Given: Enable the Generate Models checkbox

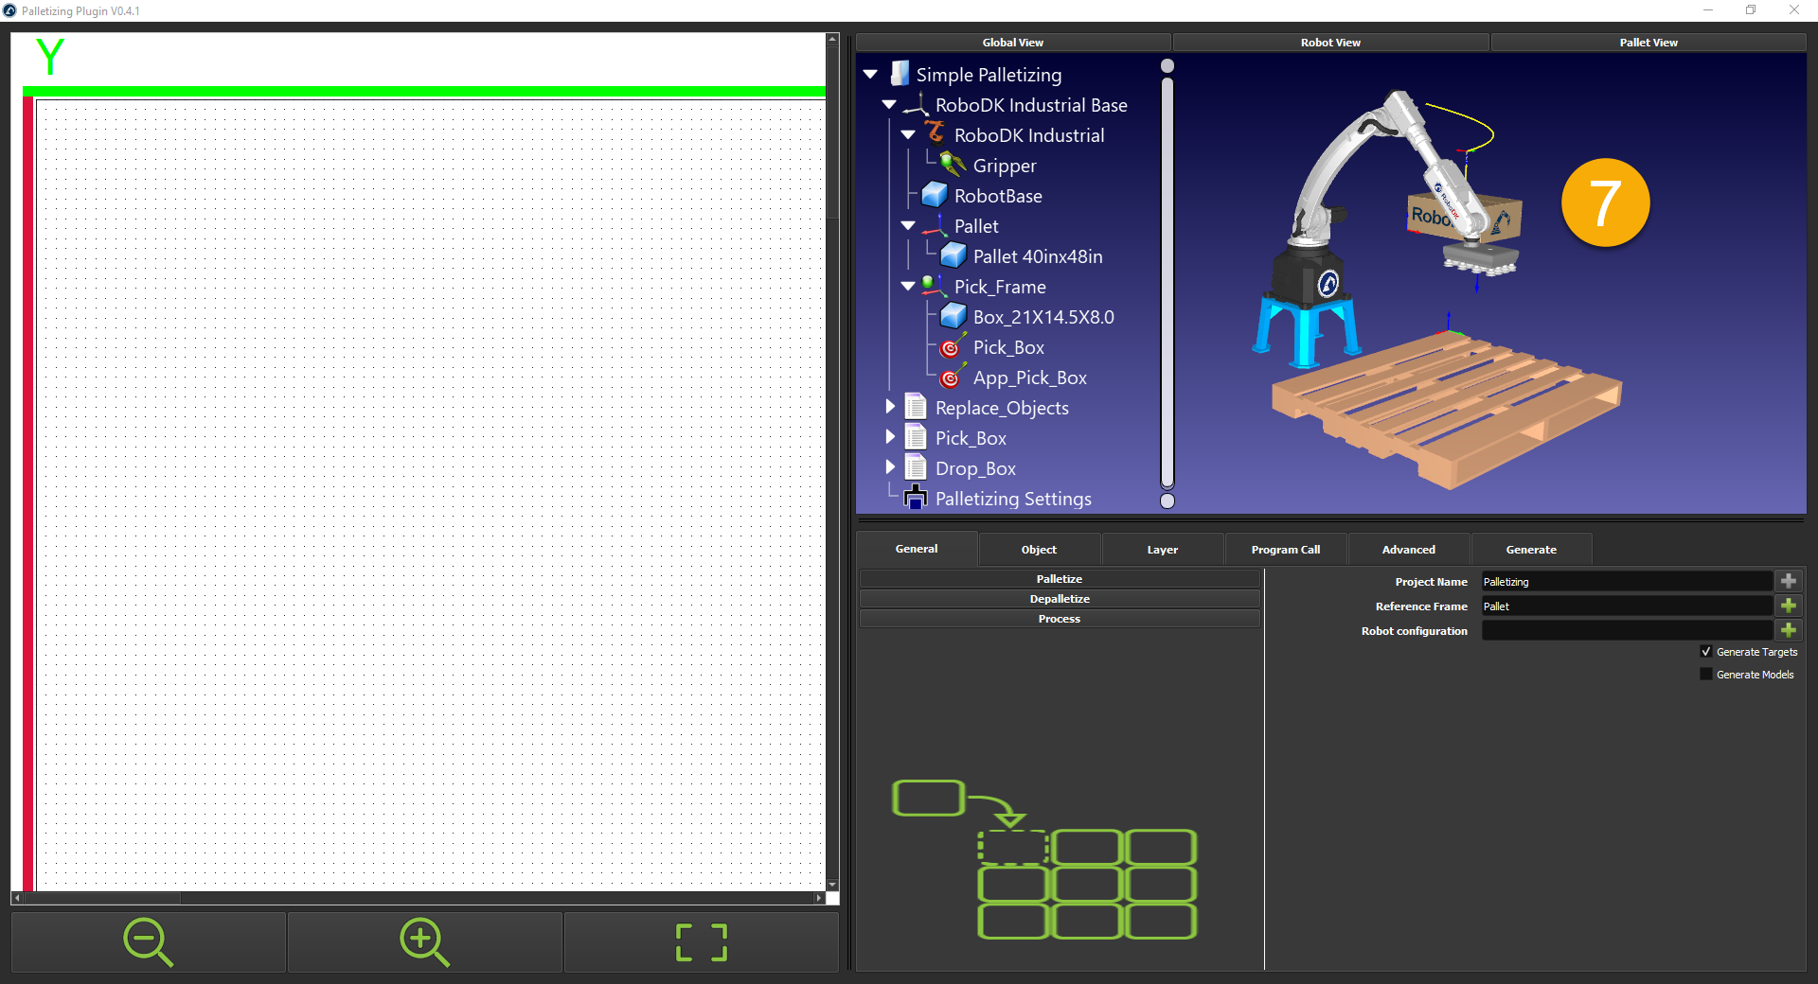Looking at the screenshot, I should (x=1706, y=675).
